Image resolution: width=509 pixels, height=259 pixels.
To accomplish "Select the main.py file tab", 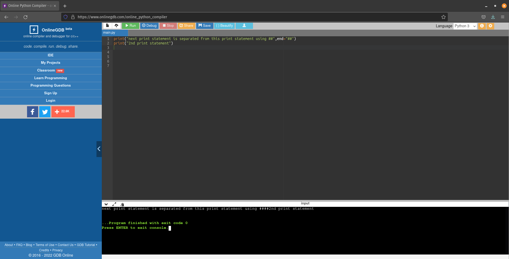I will (115, 33).
